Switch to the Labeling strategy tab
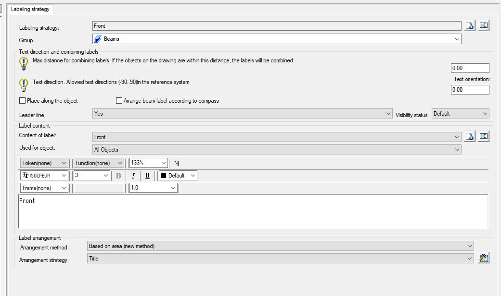Screen dimensions: 501x296 (30, 9)
